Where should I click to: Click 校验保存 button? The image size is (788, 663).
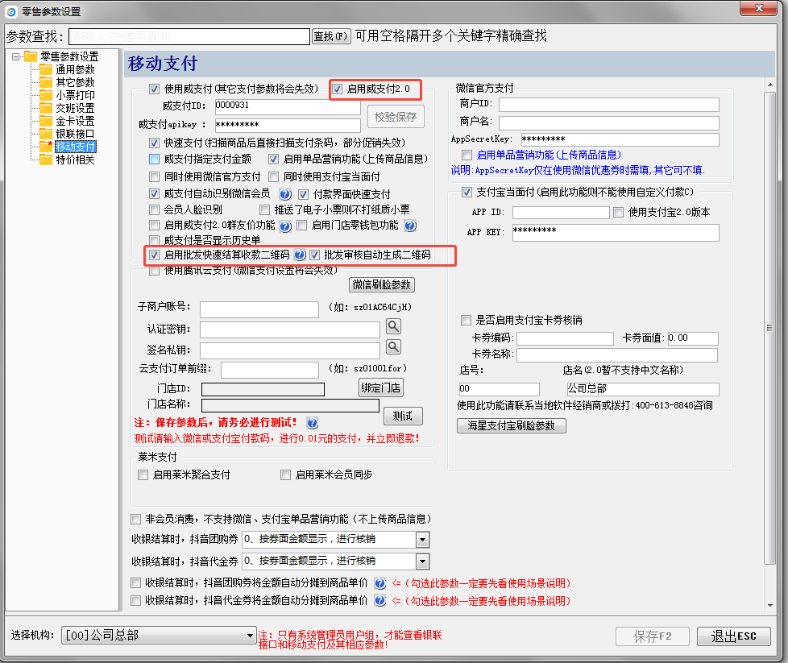click(x=396, y=117)
